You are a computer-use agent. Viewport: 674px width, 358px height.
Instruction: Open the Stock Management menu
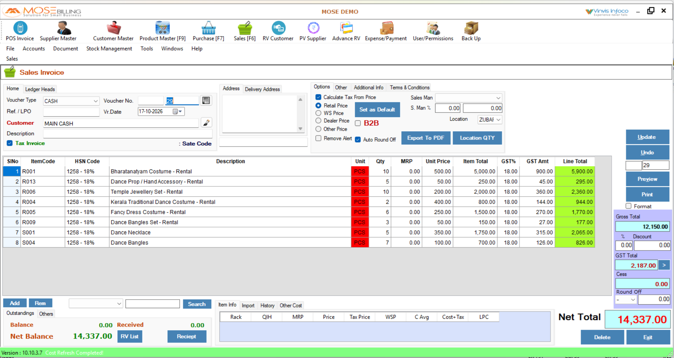point(109,48)
